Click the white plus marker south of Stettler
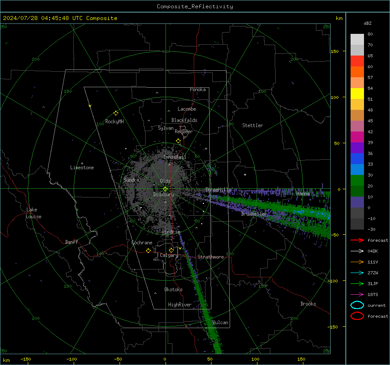Screen dimensions: 390x365 coord(245,174)
